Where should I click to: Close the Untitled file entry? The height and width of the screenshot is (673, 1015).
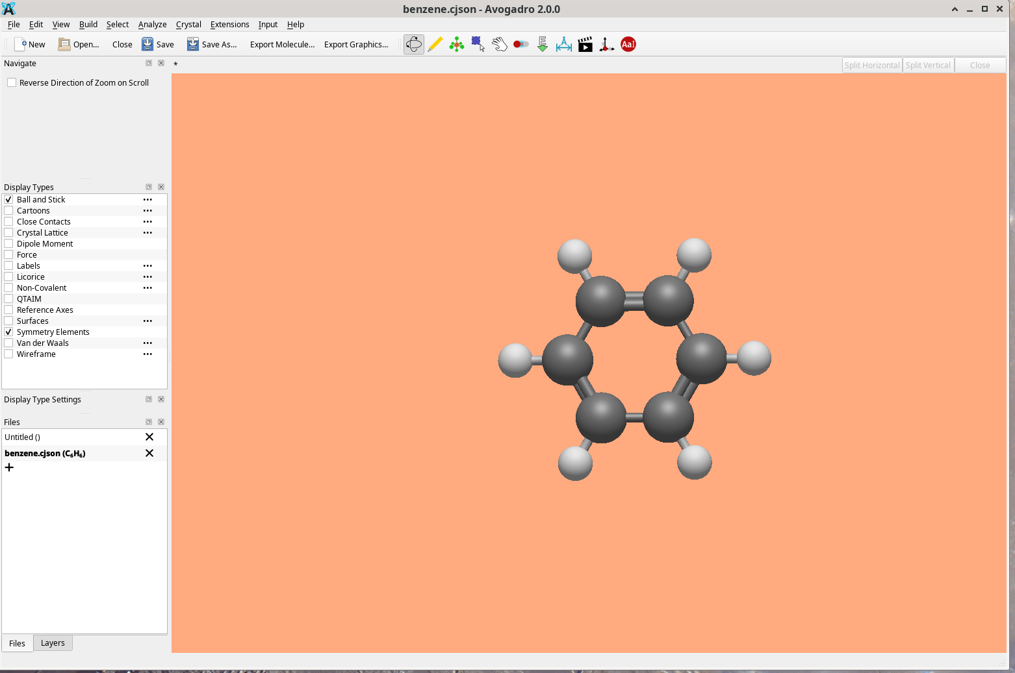pyautogui.click(x=149, y=437)
